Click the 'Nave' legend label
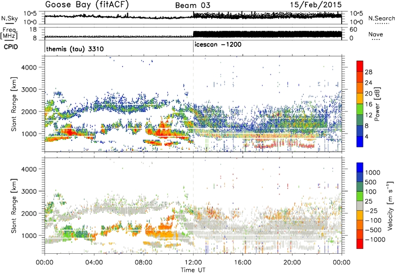The width and height of the screenshot is (395, 273). tap(376, 34)
